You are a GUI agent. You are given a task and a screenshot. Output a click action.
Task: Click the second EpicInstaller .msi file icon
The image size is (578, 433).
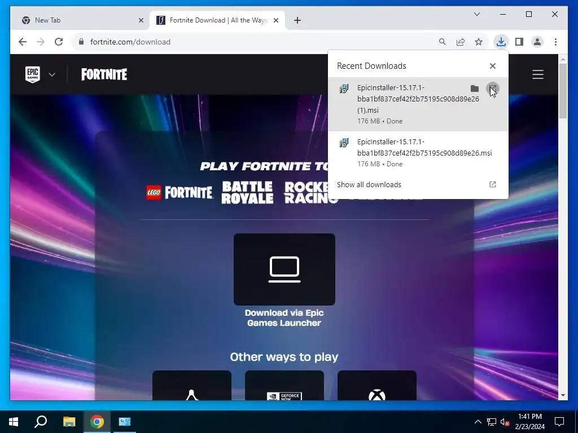point(344,143)
